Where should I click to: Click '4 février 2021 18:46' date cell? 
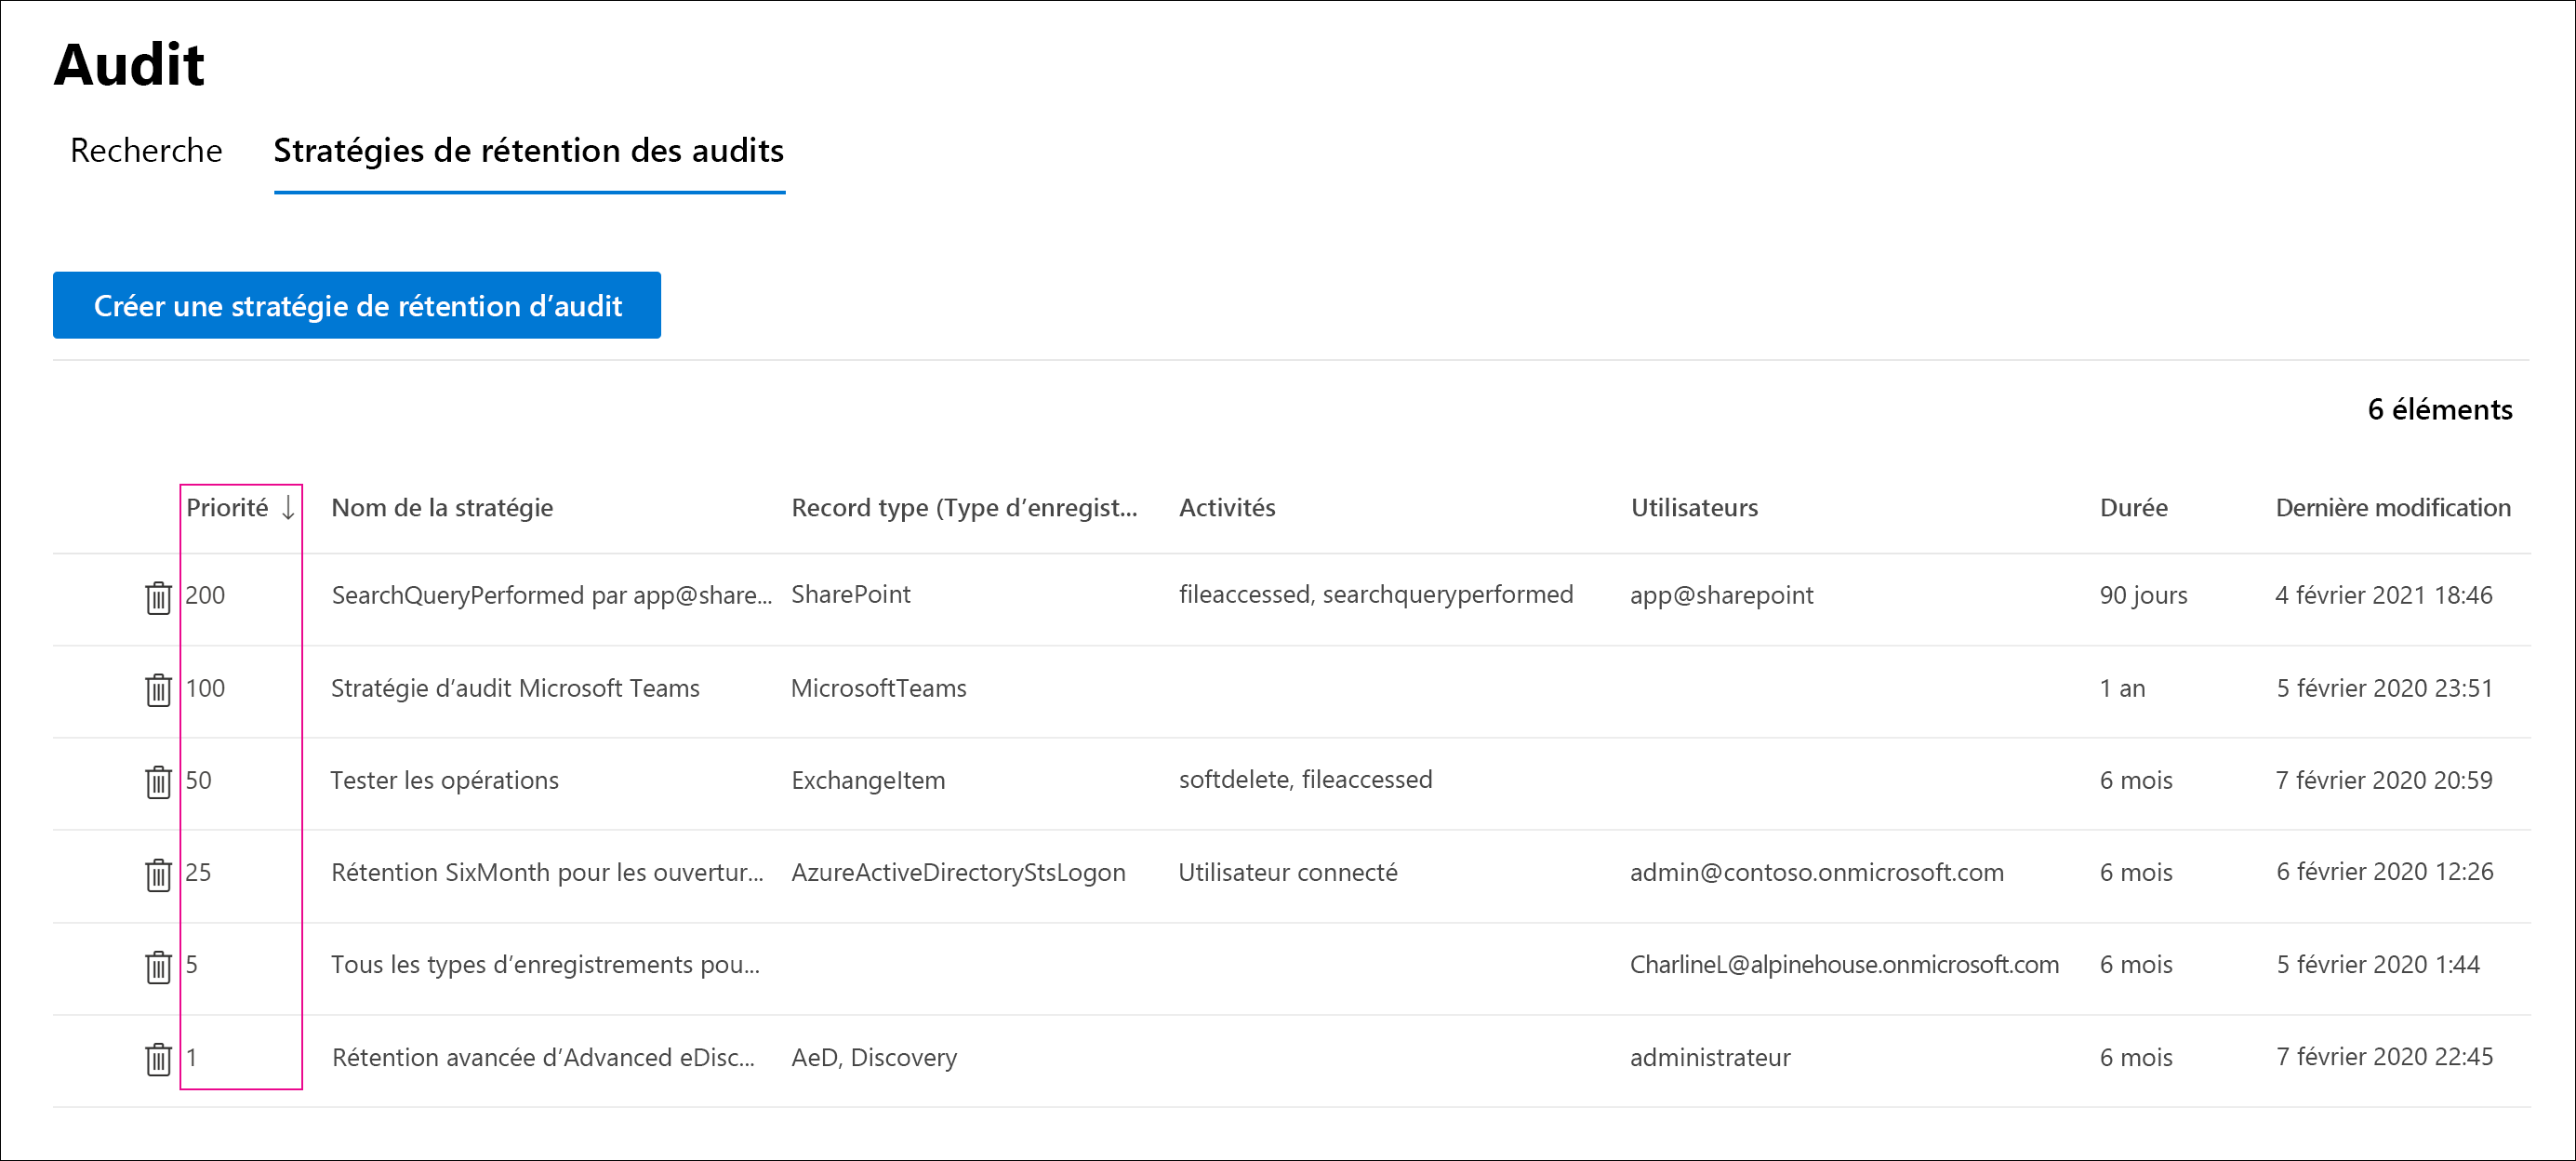pos(2383,595)
